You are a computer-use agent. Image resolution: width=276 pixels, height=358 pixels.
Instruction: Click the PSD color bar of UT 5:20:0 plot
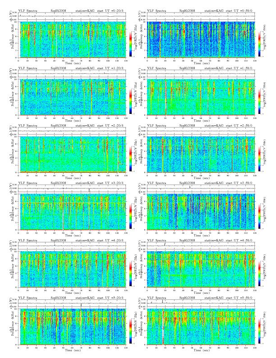coord(130,330)
